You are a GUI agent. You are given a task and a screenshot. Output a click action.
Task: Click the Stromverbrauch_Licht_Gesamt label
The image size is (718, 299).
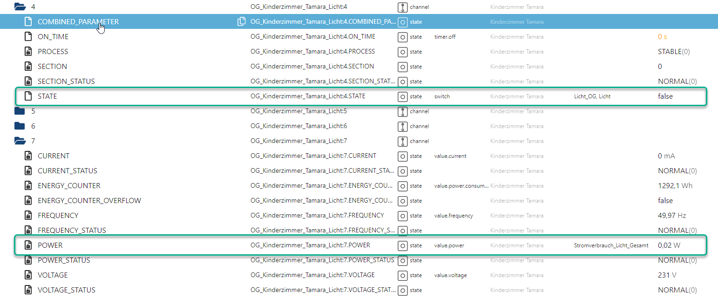610,245
